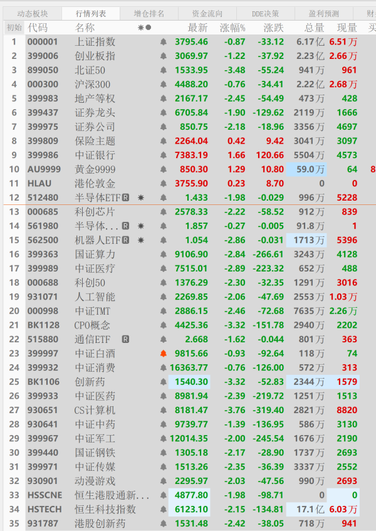376x531 pixels.
Task: Click the alert bell for 港伦敦金
Action: click(x=163, y=184)
